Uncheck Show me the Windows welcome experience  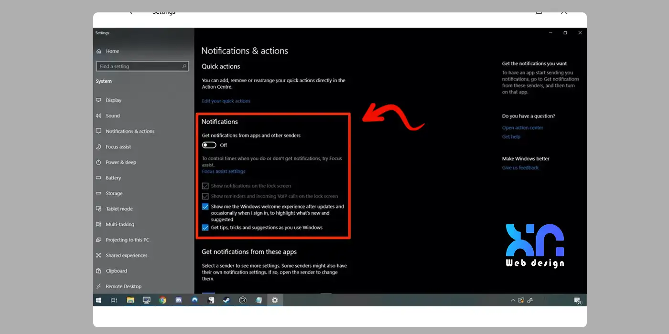[x=205, y=207]
